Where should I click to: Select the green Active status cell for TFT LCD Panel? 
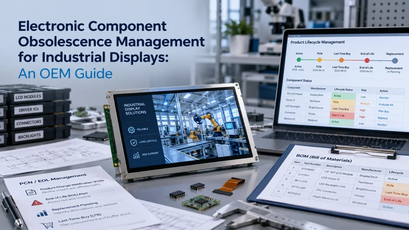pyautogui.click(x=344, y=96)
